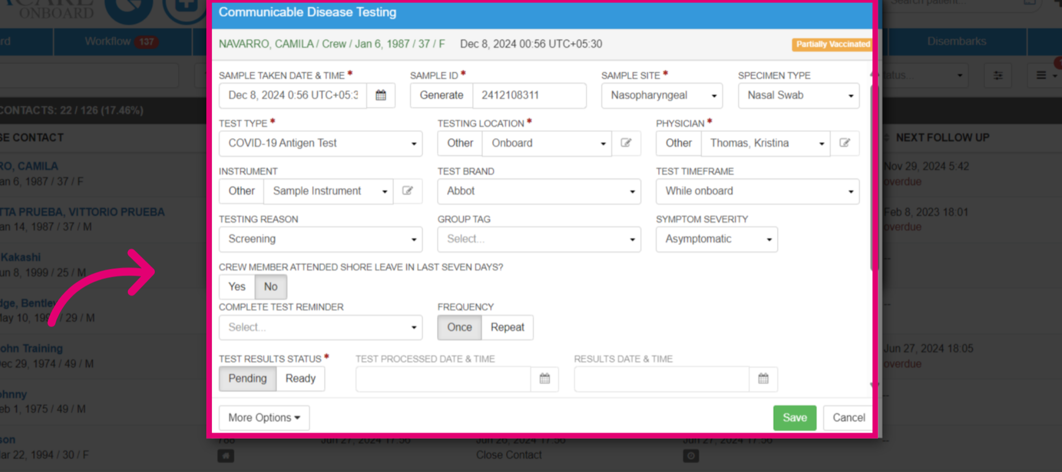Image resolution: width=1062 pixels, height=472 pixels.
Task: Switch to Disembarks tab in background
Action: coord(956,42)
